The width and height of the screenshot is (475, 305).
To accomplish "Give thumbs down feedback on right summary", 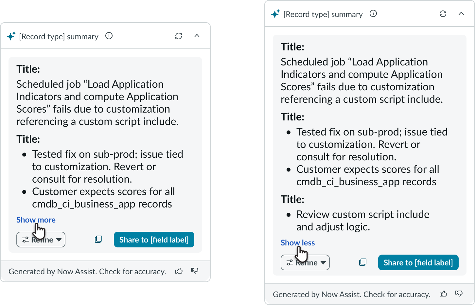I will 459,294.
